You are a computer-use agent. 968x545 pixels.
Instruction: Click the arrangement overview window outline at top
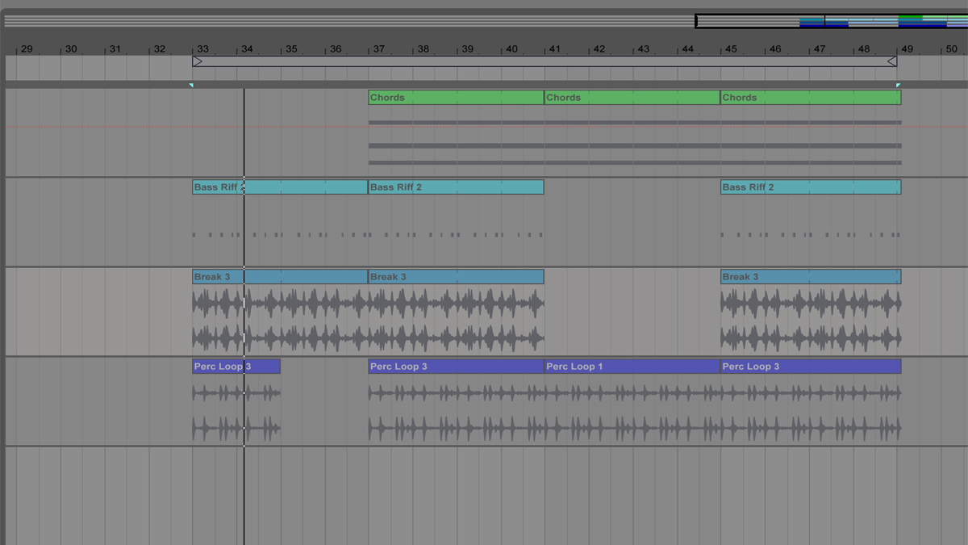coord(832,21)
